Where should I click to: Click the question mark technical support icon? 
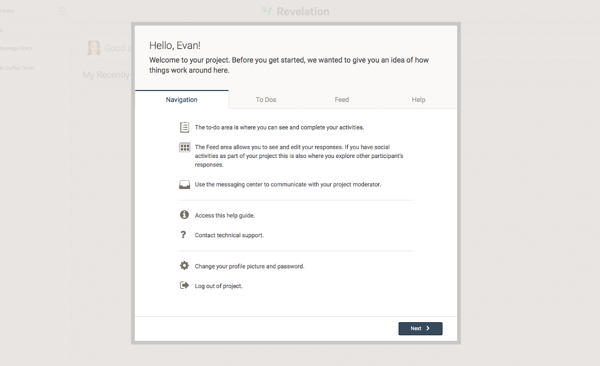pos(183,235)
